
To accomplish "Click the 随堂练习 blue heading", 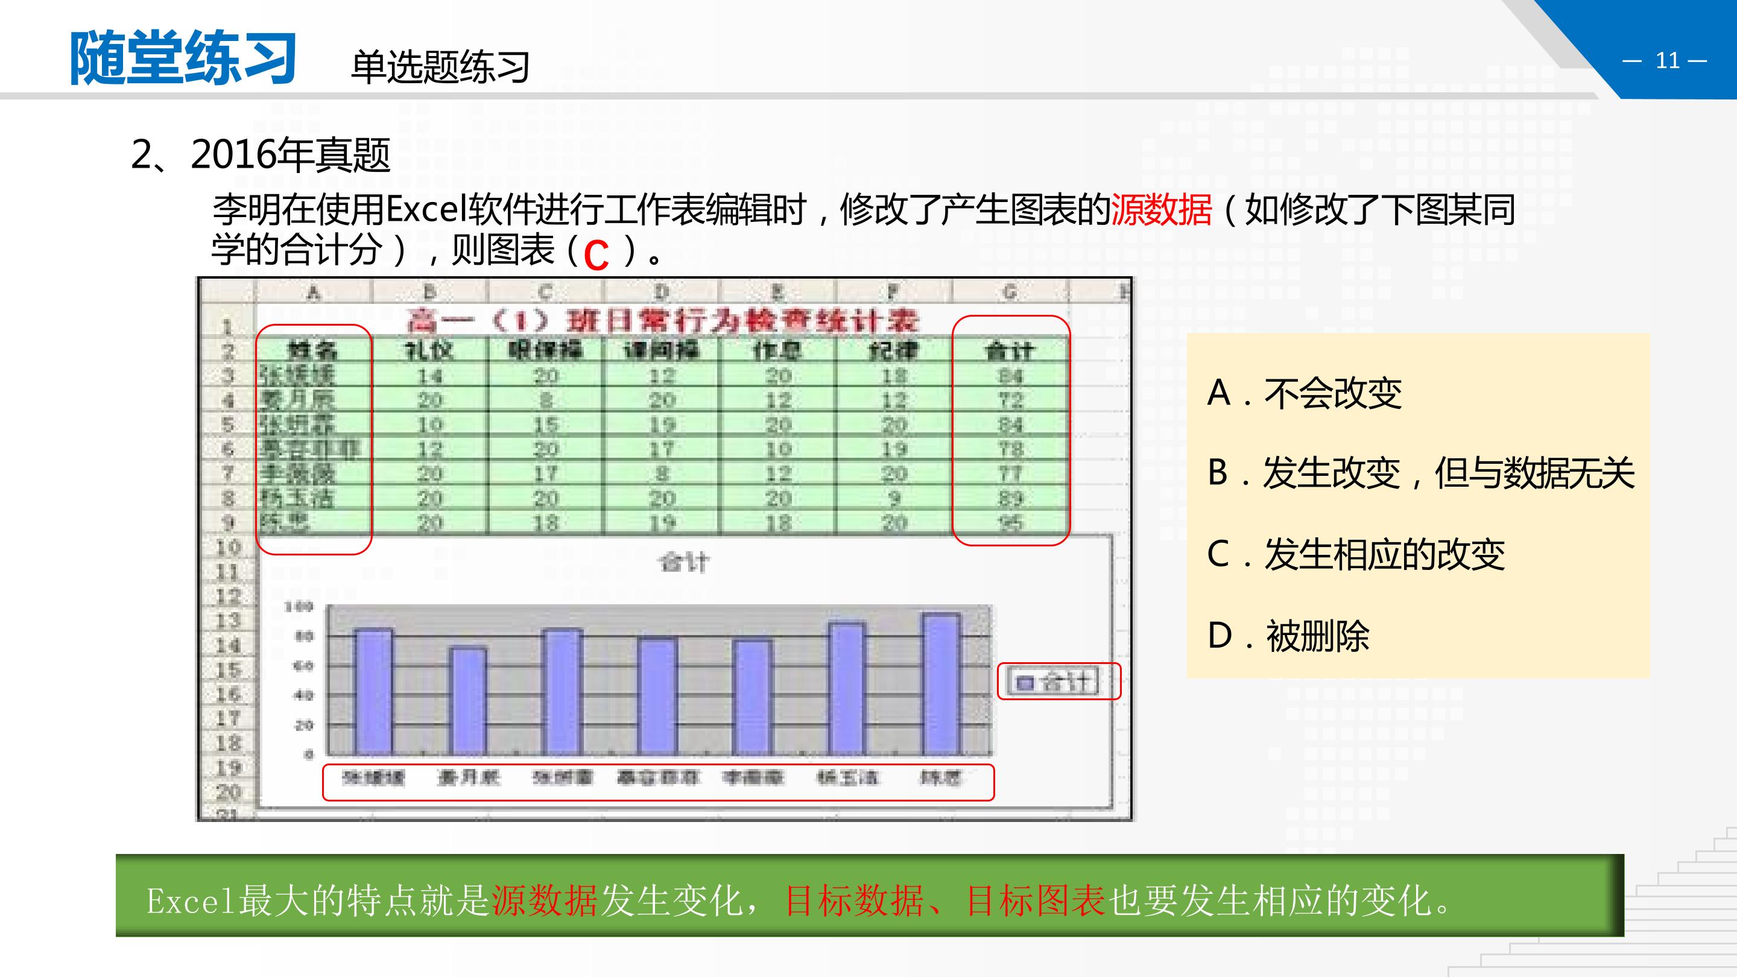I will click(183, 58).
